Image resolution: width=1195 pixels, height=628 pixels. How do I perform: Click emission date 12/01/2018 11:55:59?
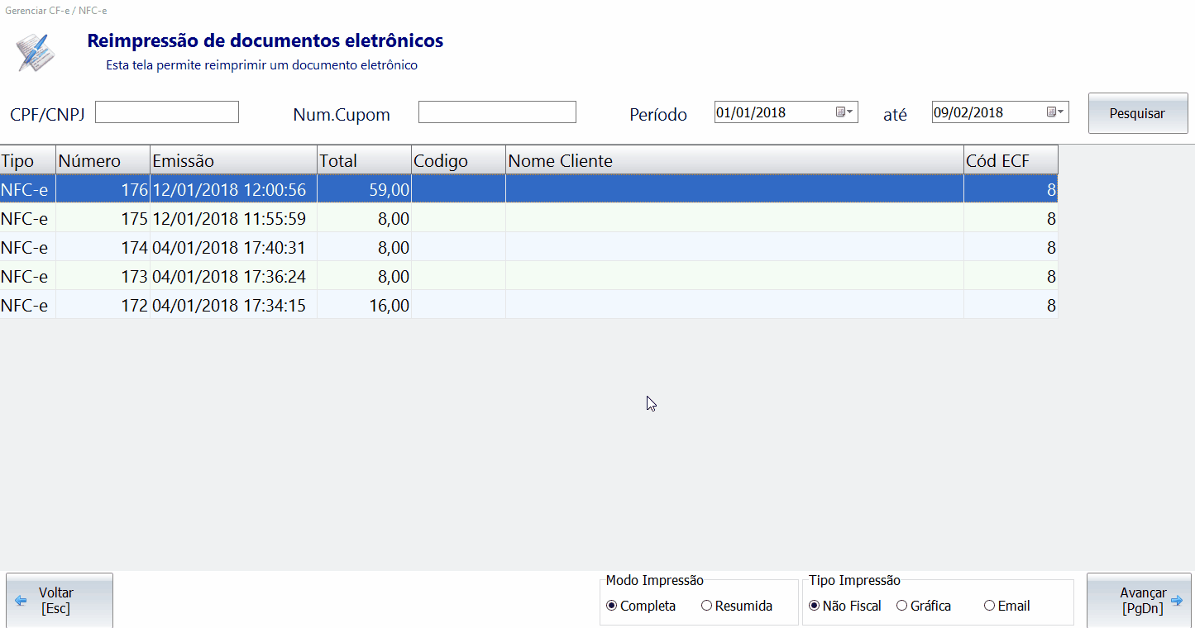tap(229, 219)
